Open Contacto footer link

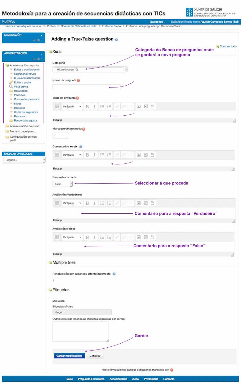tap(169, 379)
